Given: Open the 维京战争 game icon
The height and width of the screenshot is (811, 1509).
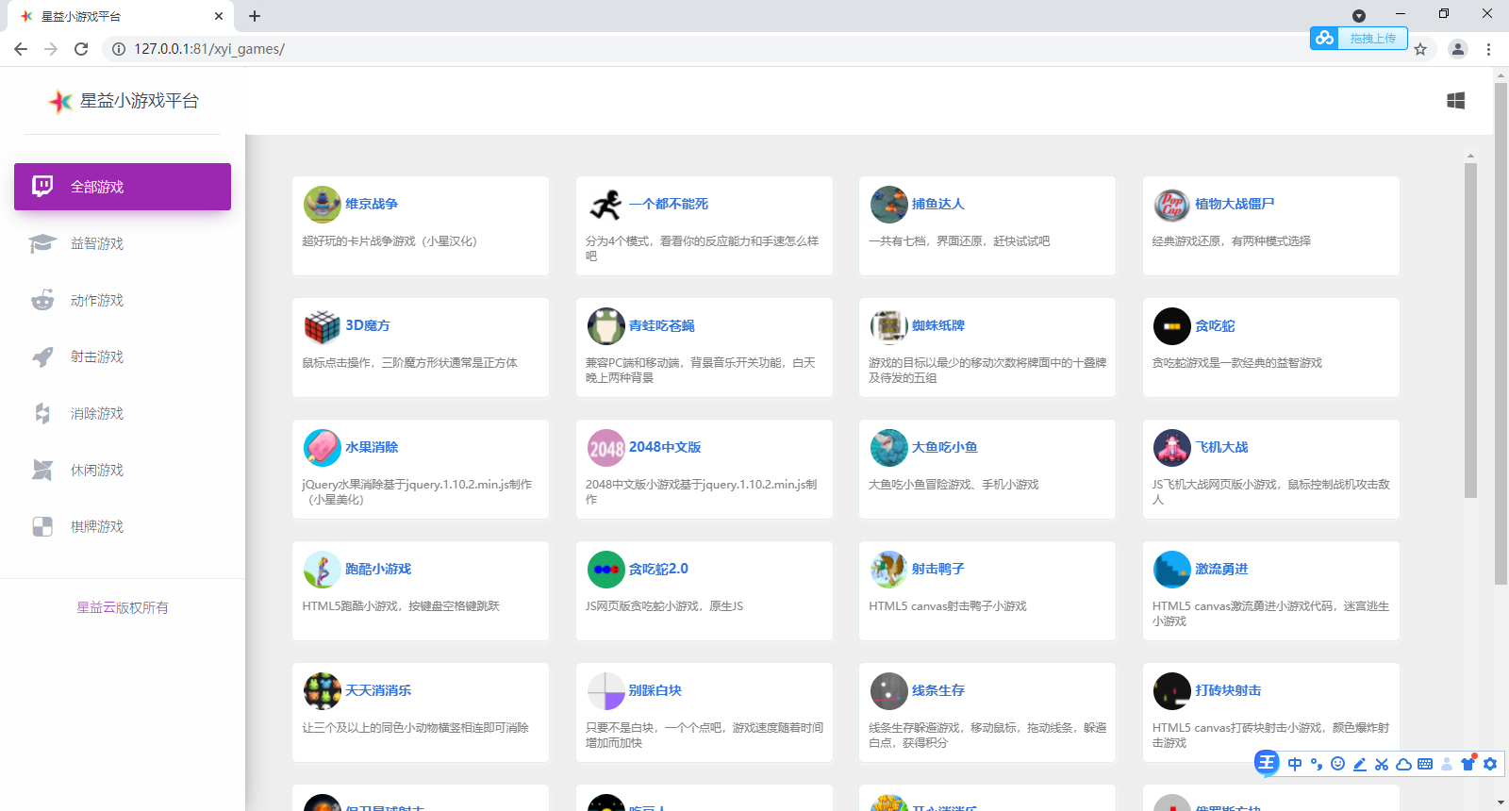Looking at the screenshot, I should (323, 205).
